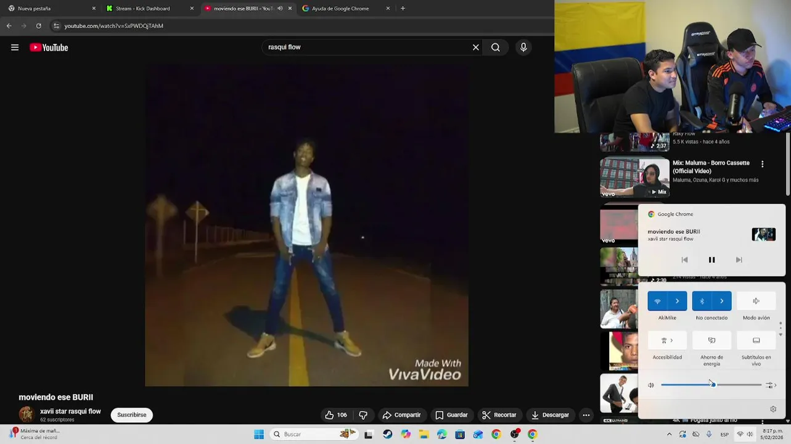Open Microsoft Store from the taskbar
The image size is (791, 444).
point(460,434)
